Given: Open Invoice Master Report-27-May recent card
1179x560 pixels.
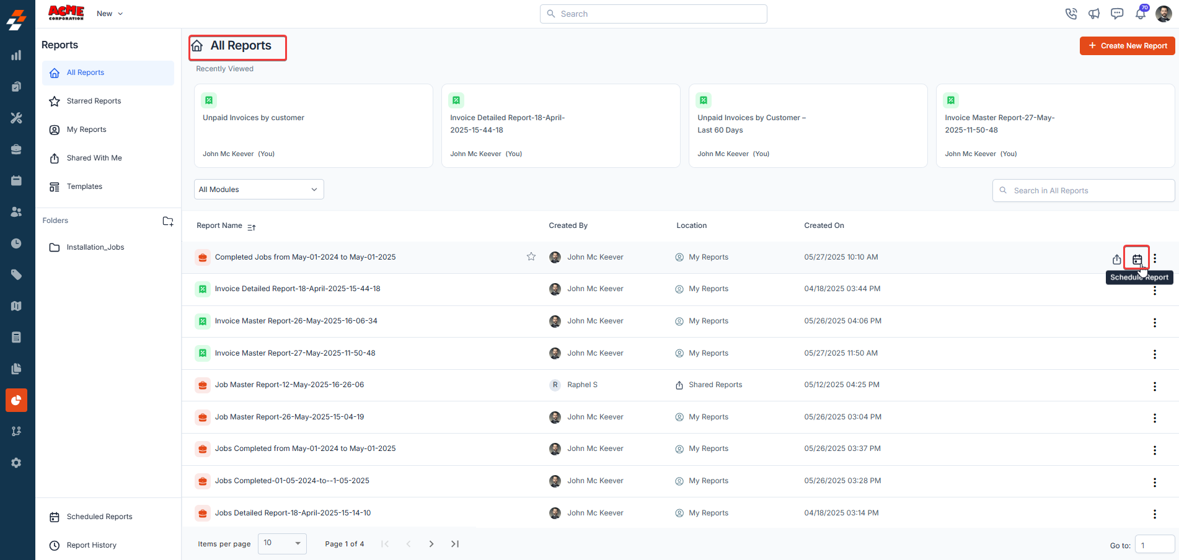Looking at the screenshot, I should coord(1056,126).
